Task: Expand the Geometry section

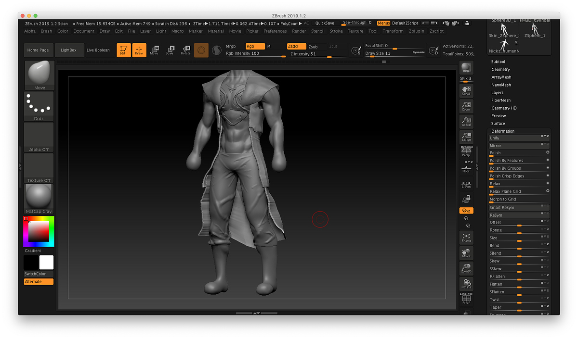Action: (500, 69)
